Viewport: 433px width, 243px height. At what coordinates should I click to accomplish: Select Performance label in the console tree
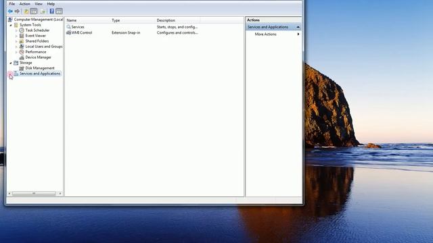tap(36, 52)
